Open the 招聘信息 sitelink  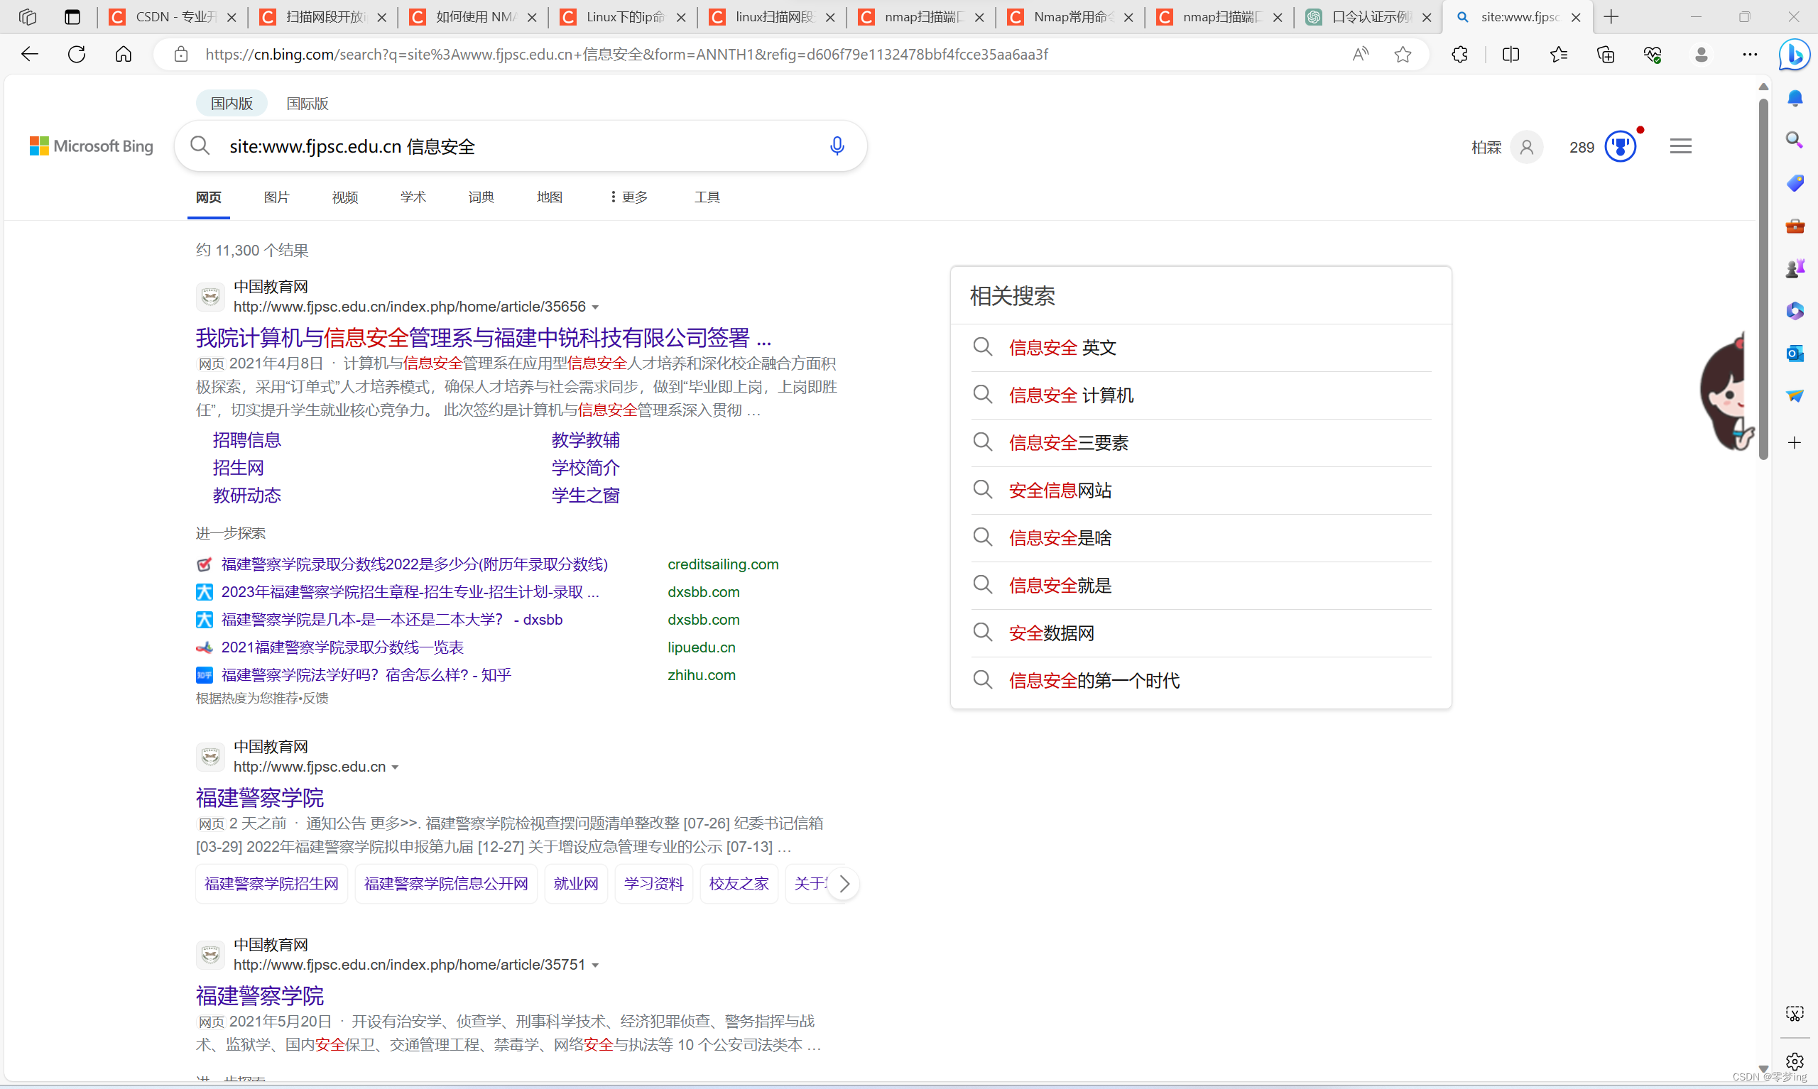[x=246, y=440]
